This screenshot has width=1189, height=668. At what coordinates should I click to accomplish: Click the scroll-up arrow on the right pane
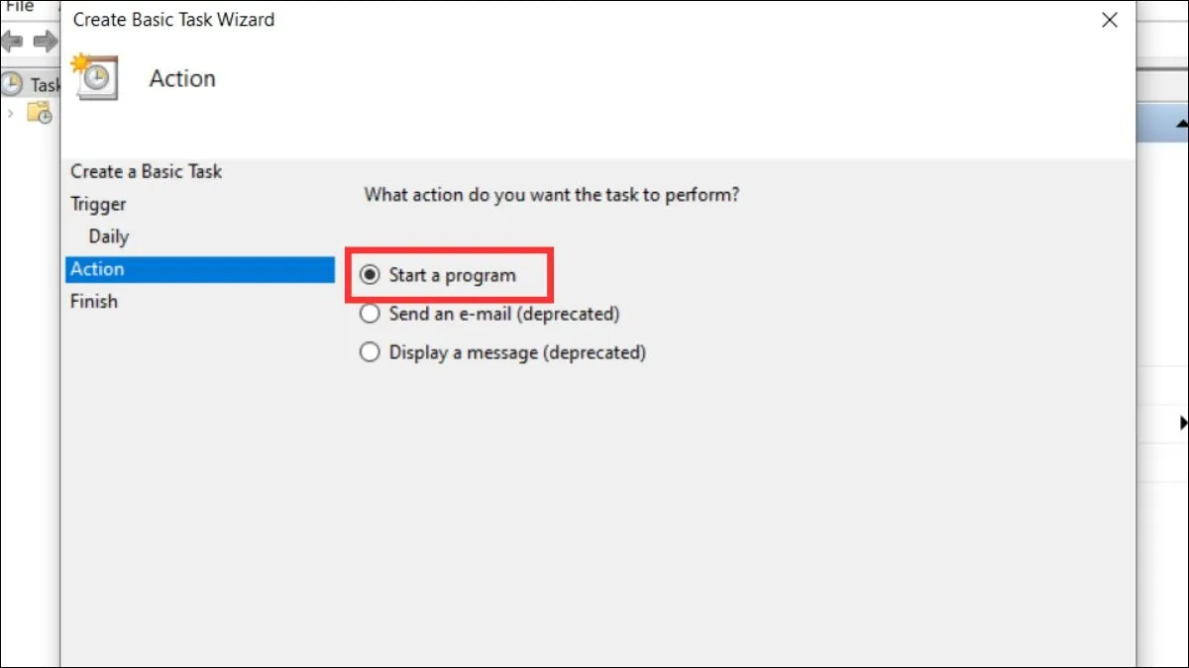pyautogui.click(x=1182, y=123)
